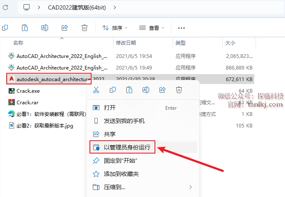Image resolution: width=285 pixels, height=197 pixels.
Task: Click the context menu paste icon
Action: (x=129, y=90)
